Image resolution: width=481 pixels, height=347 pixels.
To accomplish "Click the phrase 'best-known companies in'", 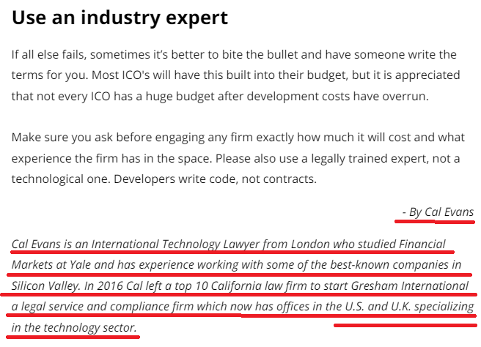I will (396, 265).
